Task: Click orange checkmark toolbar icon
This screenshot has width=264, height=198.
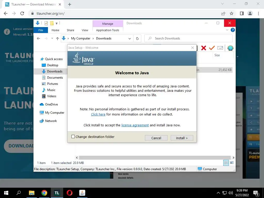Action: pos(212,48)
